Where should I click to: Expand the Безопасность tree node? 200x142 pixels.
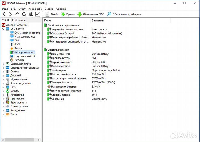click(3, 103)
